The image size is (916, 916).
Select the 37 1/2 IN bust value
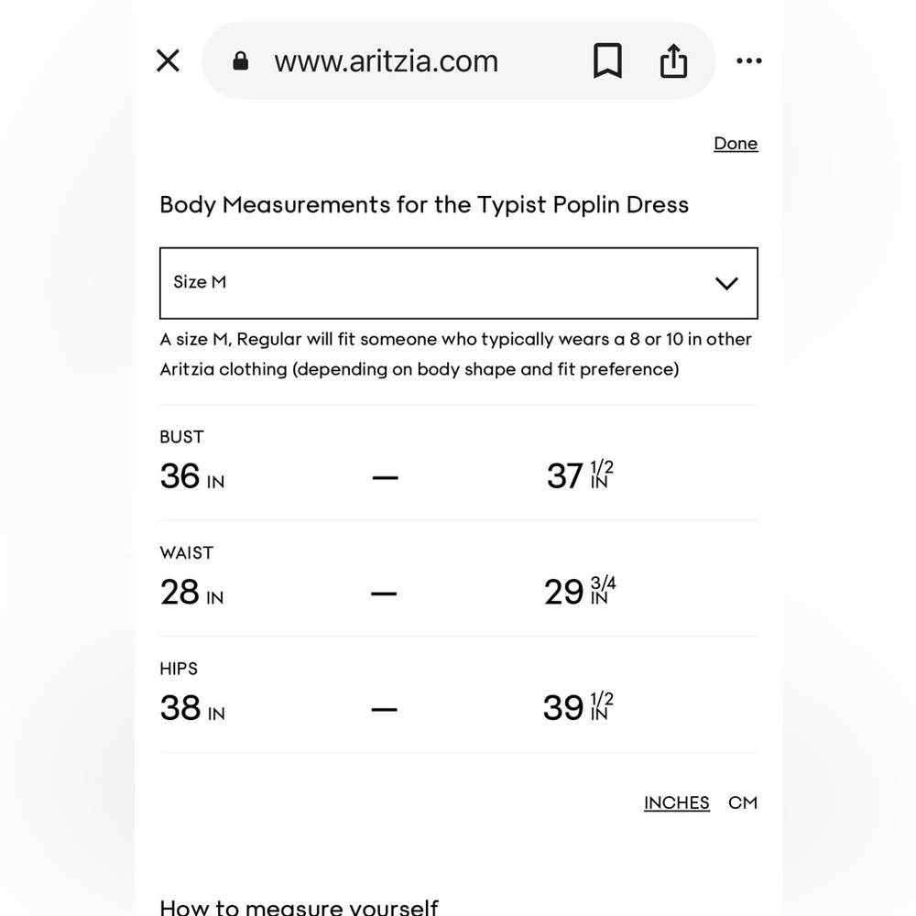point(580,474)
